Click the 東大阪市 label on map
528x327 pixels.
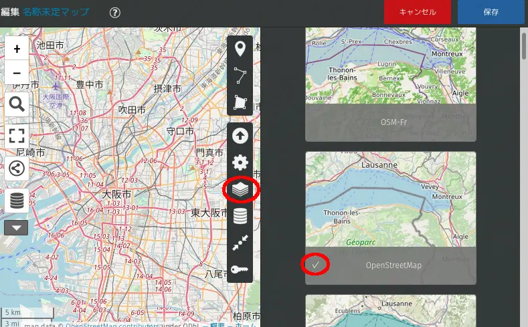click(209, 213)
